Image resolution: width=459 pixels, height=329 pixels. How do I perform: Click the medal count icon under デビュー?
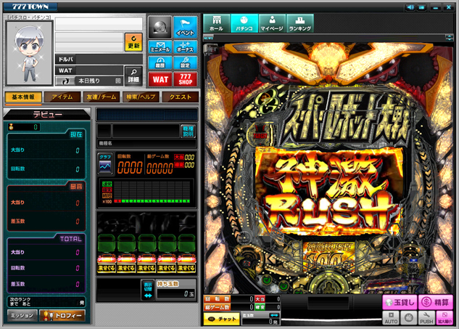(12, 126)
